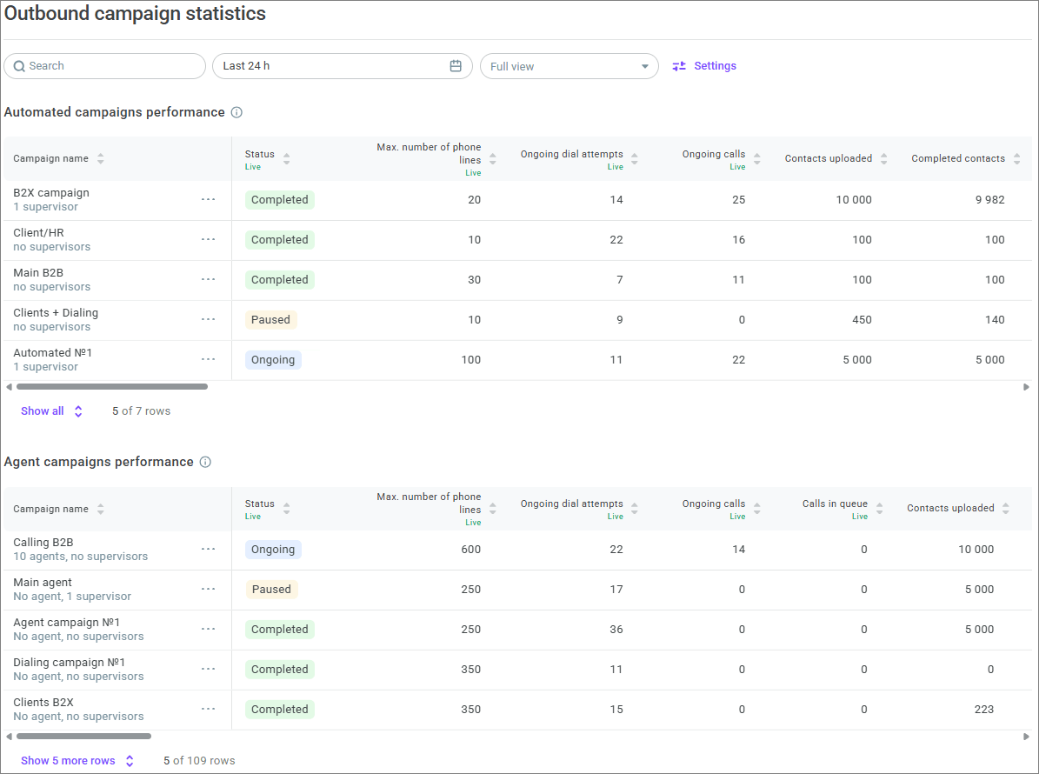Expand automated table with Show all
Viewport: 1039px width, 774px height.
pos(51,410)
